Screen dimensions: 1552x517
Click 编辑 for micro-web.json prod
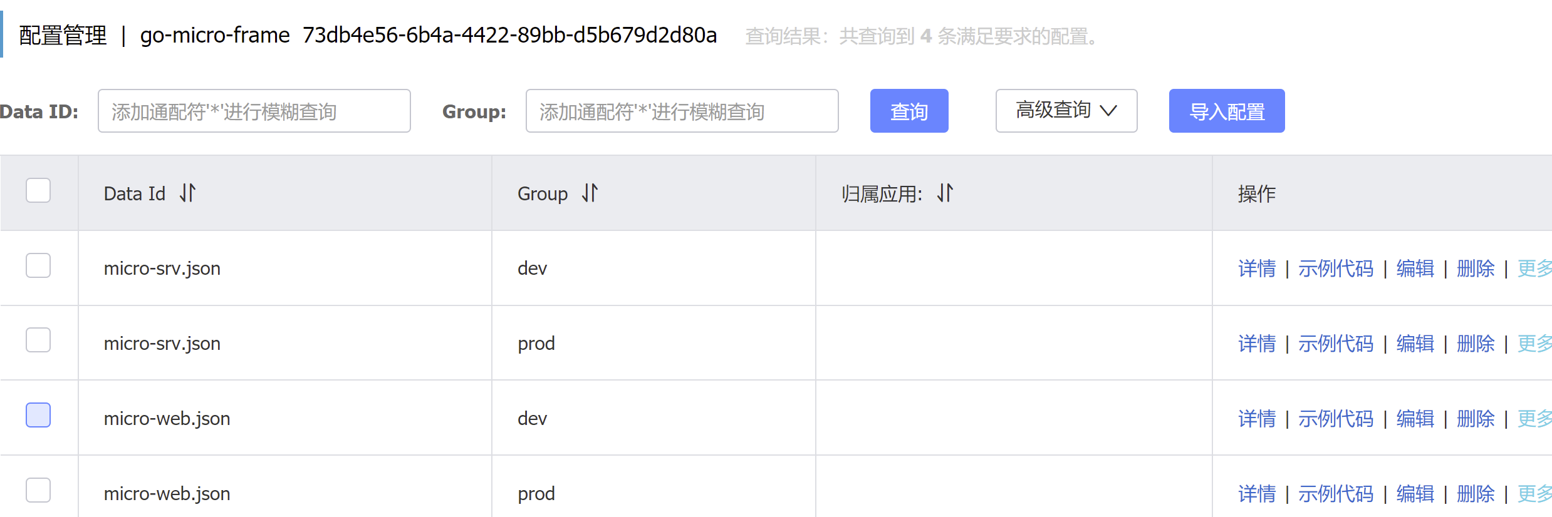coord(1415,494)
